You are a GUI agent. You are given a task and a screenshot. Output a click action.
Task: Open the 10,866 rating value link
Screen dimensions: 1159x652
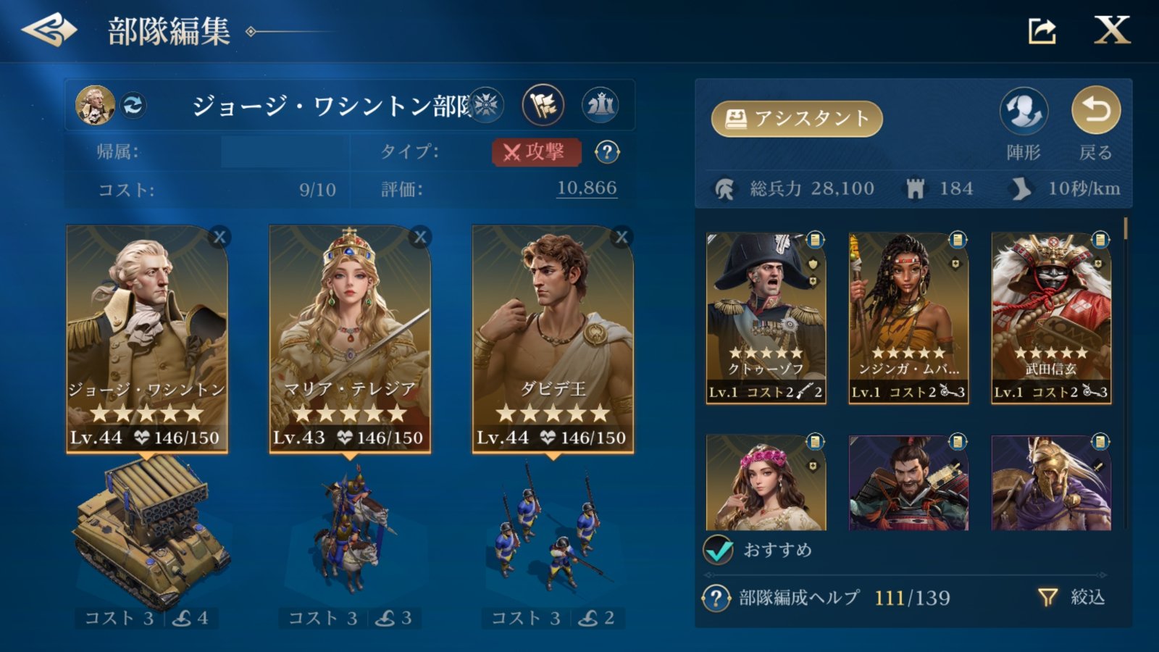click(x=587, y=188)
